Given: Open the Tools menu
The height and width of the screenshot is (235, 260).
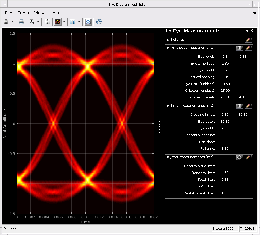Looking at the screenshot, I should click(23, 13).
